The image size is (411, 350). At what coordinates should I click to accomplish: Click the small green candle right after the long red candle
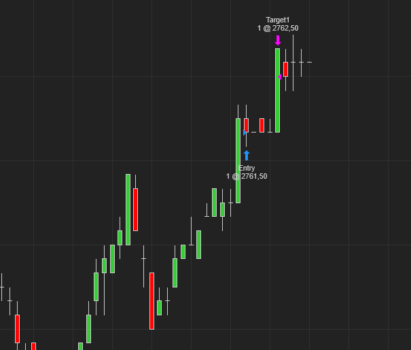[x=159, y=307]
